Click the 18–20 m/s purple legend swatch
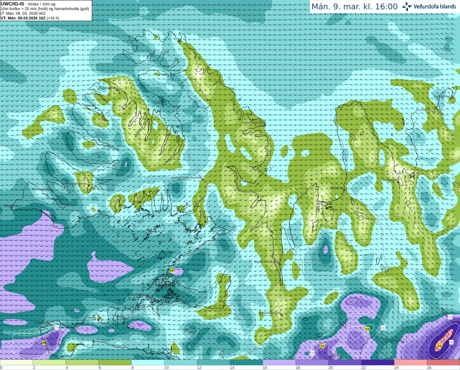This screenshot has width=460, height=370. [x=312, y=362]
